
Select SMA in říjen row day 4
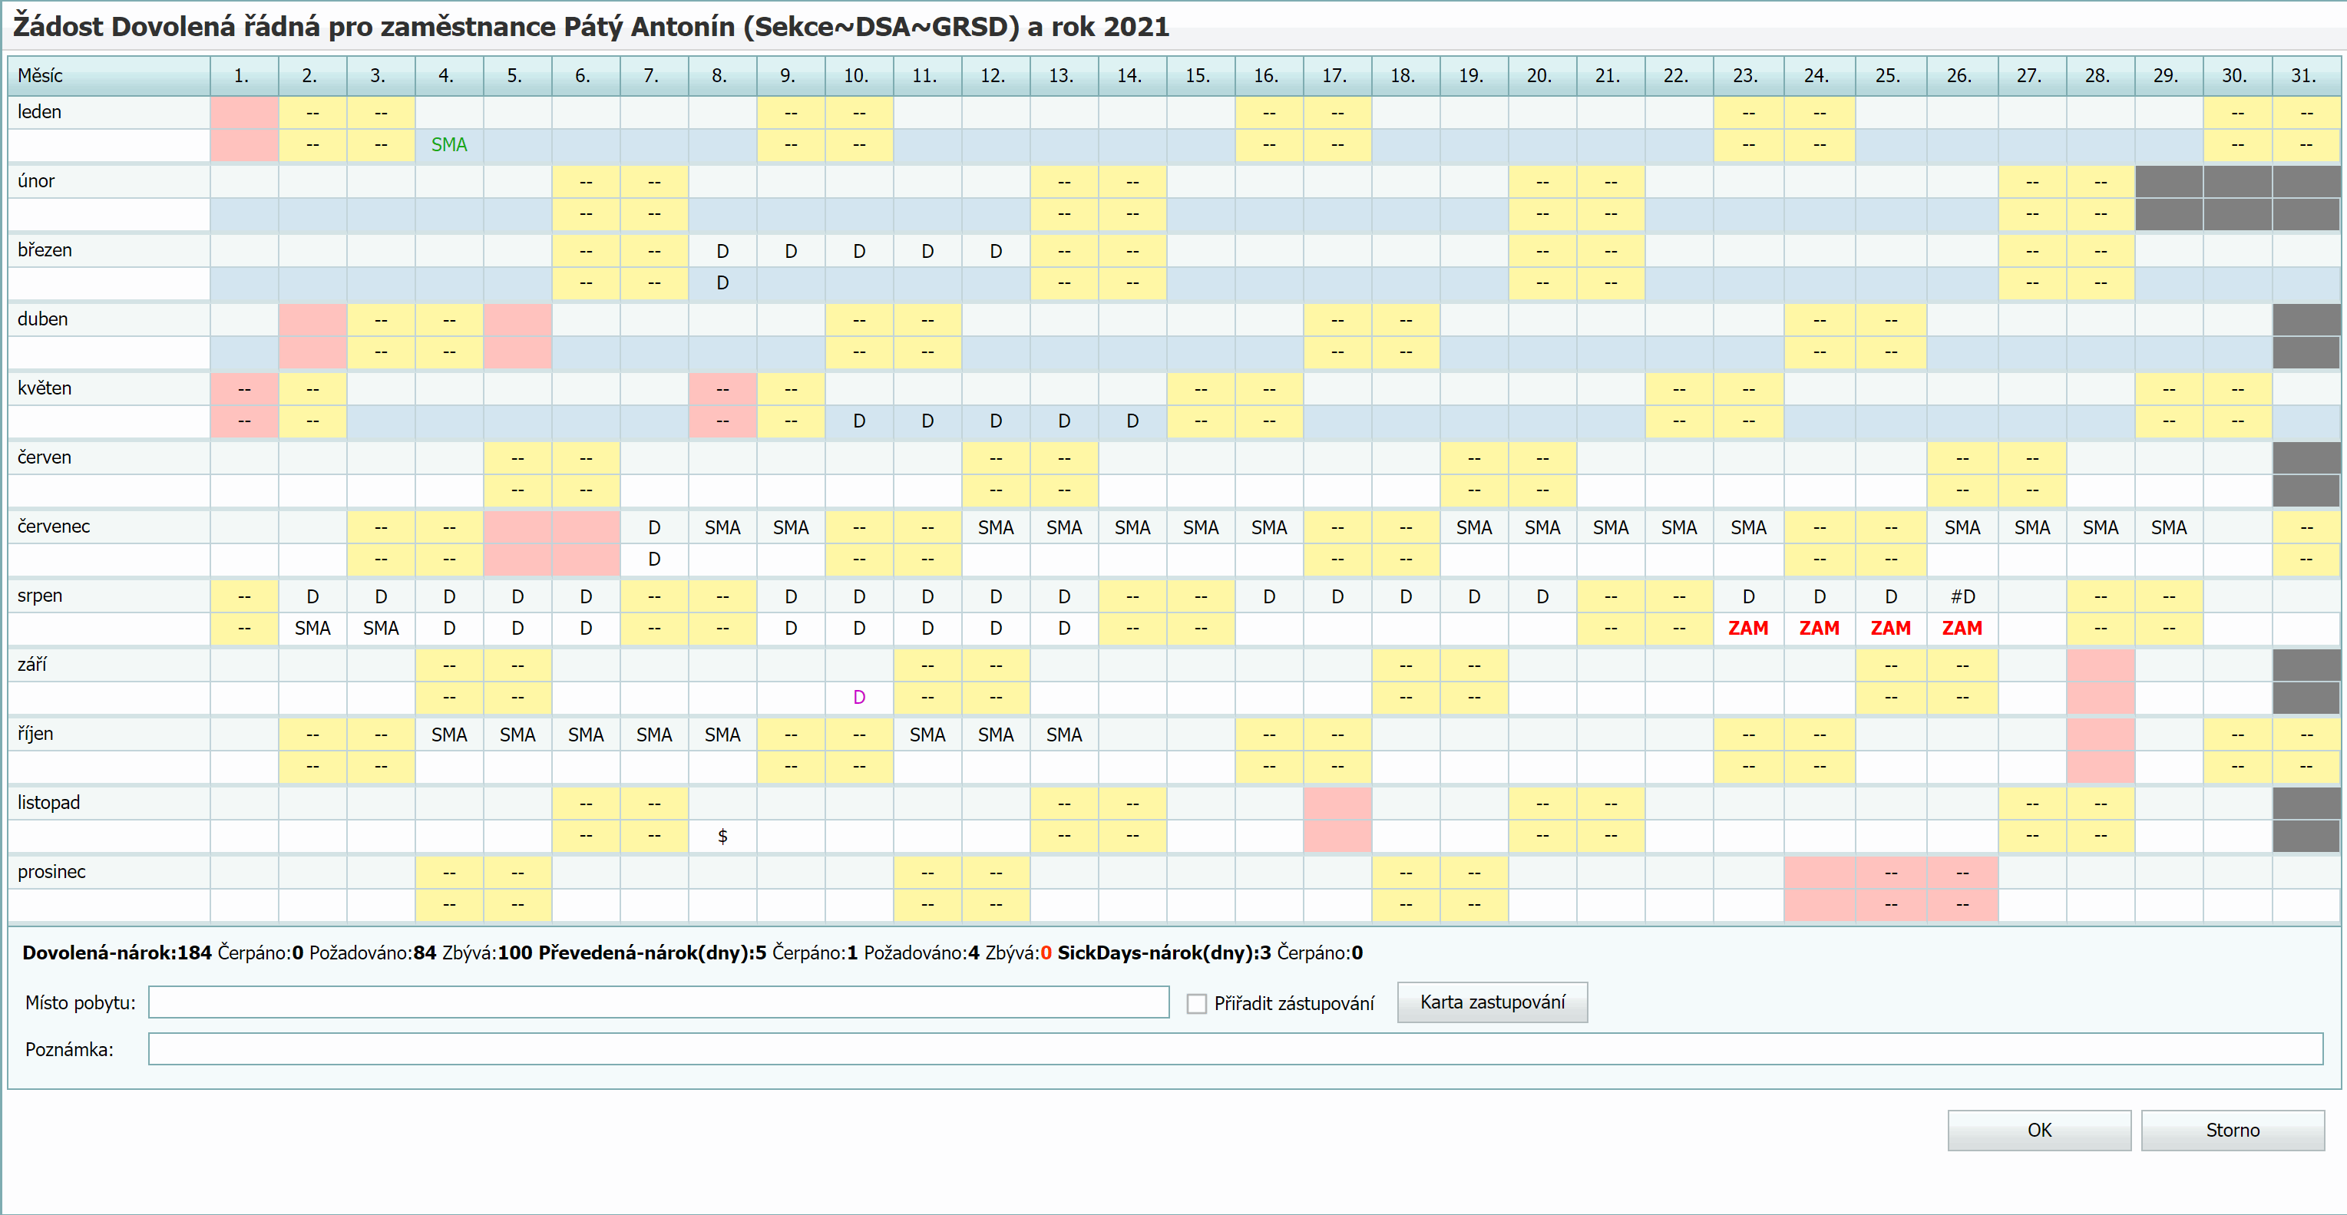[449, 735]
